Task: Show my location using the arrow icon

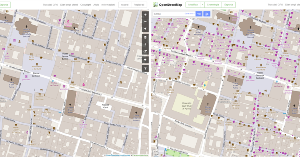Action: [145, 29]
